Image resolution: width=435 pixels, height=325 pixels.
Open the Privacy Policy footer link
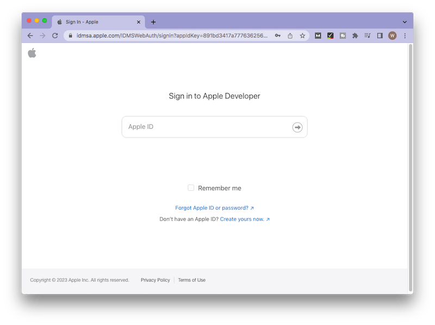(x=156, y=280)
